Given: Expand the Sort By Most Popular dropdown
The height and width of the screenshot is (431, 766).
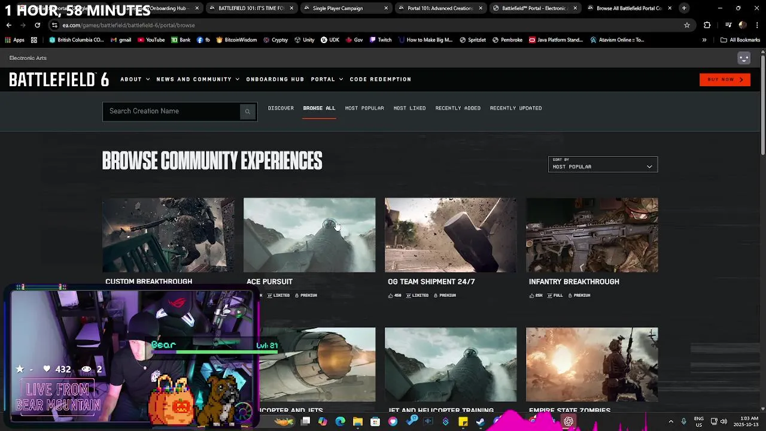Looking at the screenshot, I should (603, 164).
